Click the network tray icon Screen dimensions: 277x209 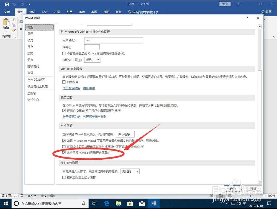click(233, 203)
